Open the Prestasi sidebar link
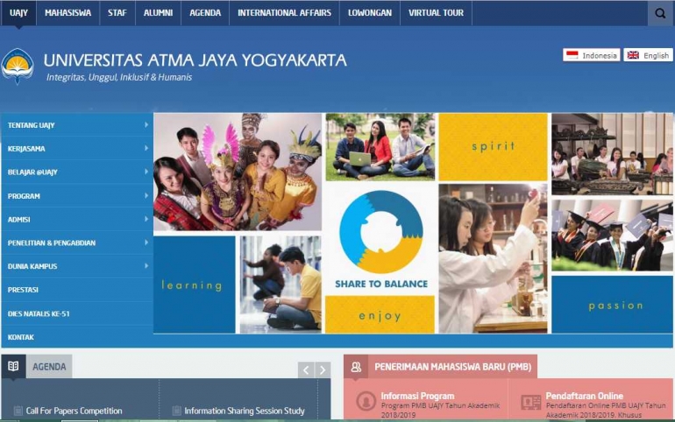 [77, 290]
